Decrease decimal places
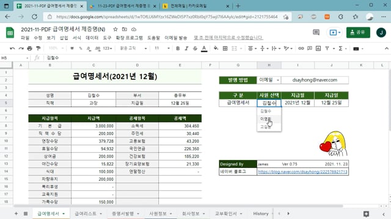 pyautogui.click(x=89, y=49)
